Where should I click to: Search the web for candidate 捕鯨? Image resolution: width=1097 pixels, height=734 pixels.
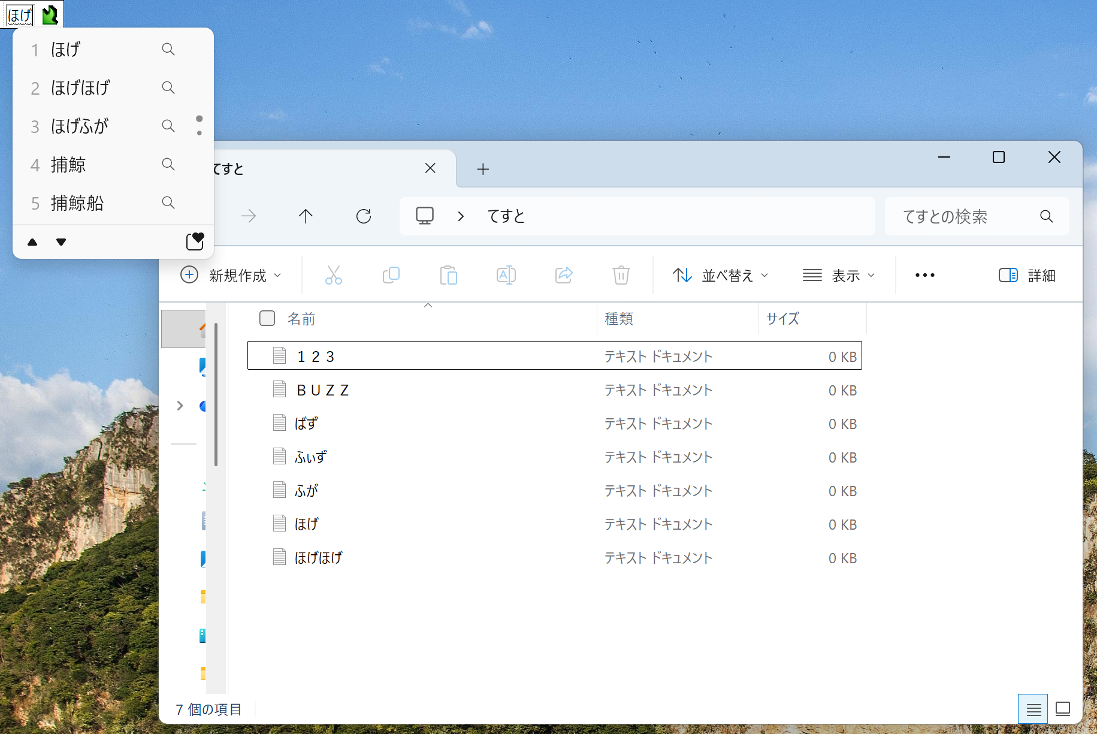point(168,164)
